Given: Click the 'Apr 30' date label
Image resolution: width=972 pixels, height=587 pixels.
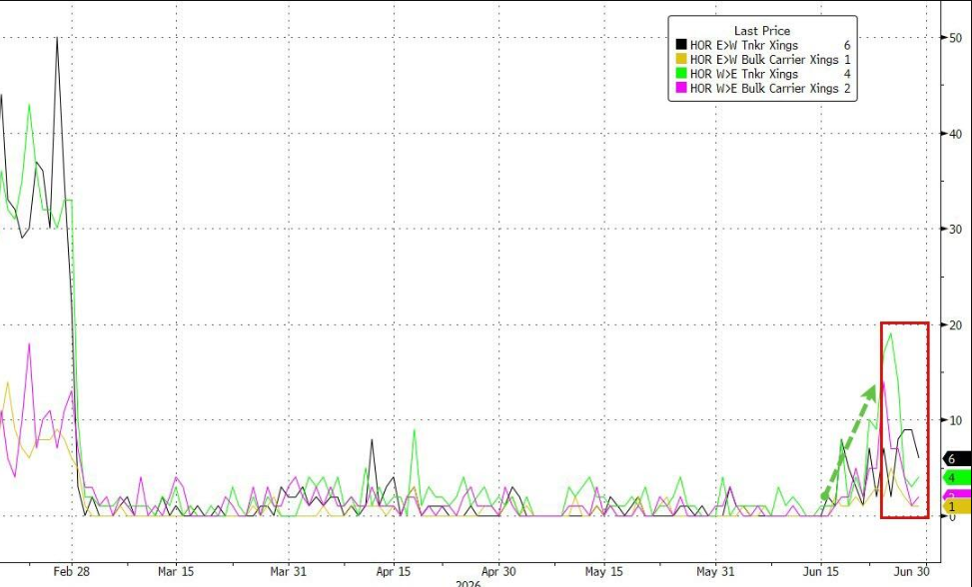Looking at the screenshot, I should coord(498,571).
